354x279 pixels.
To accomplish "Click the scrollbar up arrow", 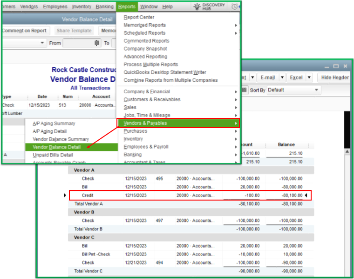I will tap(347, 151).
